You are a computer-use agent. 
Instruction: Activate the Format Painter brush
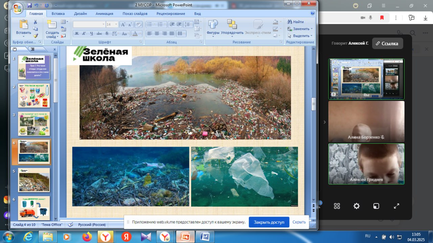36,35
